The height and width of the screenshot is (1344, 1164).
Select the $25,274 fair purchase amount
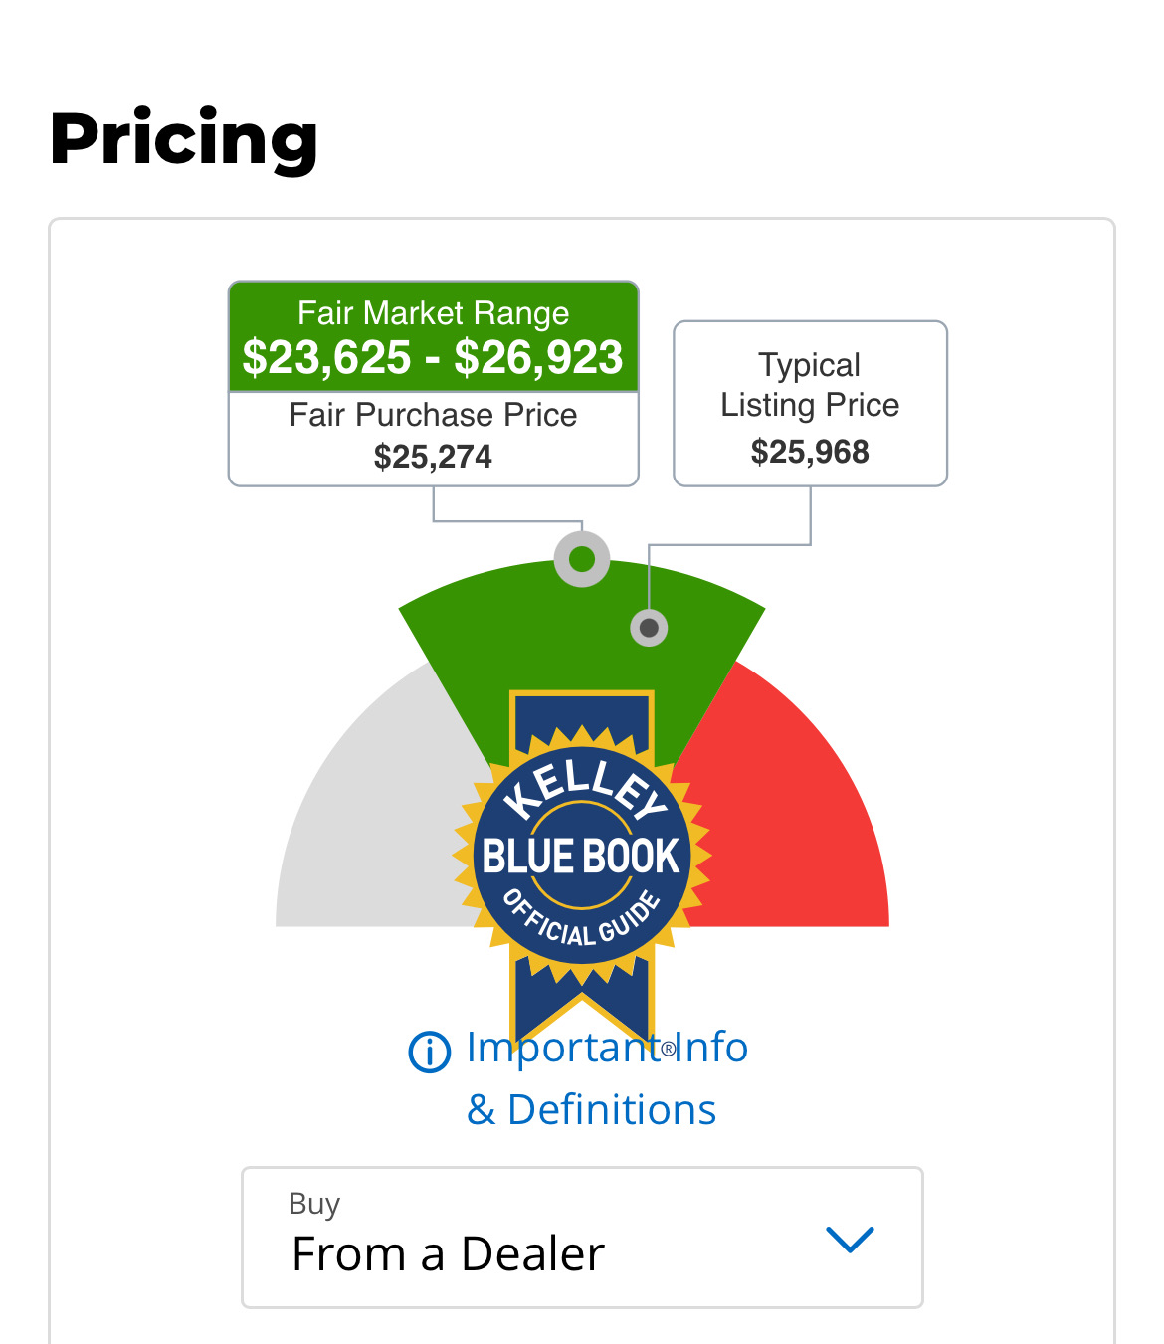click(433, 457)
